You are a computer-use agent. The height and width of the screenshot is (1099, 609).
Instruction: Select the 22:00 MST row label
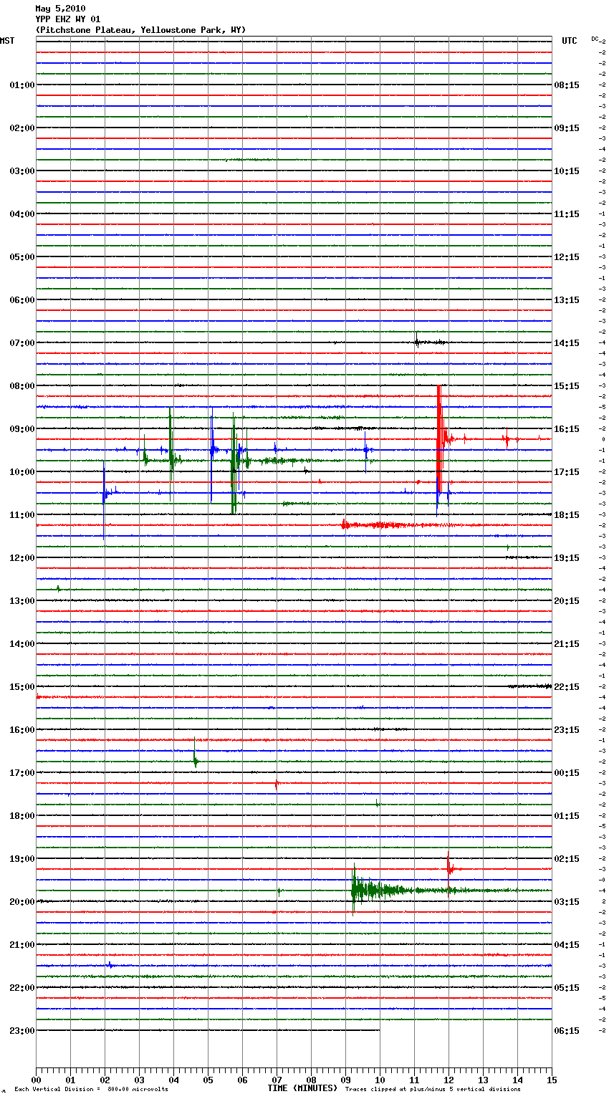click(x=22, y=988)
